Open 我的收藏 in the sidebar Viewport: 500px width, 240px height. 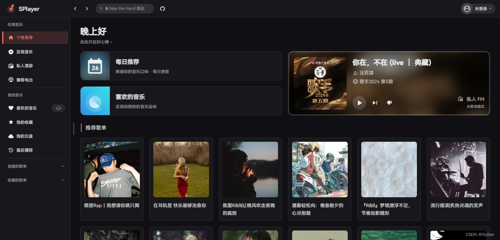coord(35,122)
